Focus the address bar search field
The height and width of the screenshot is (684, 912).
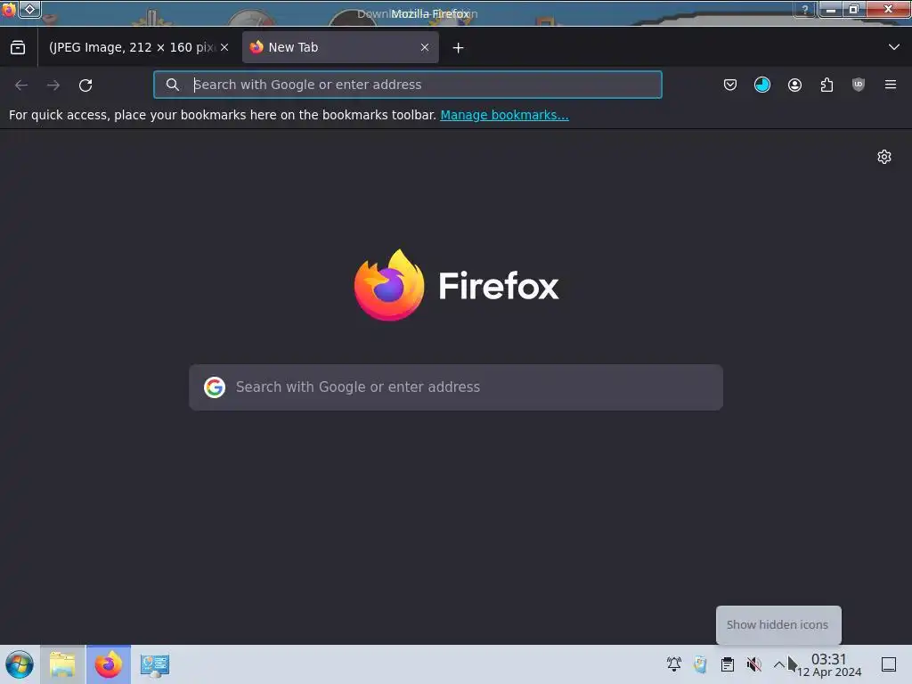click(408, 85)
